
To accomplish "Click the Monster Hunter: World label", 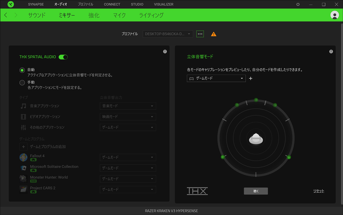I will (49, 177).
